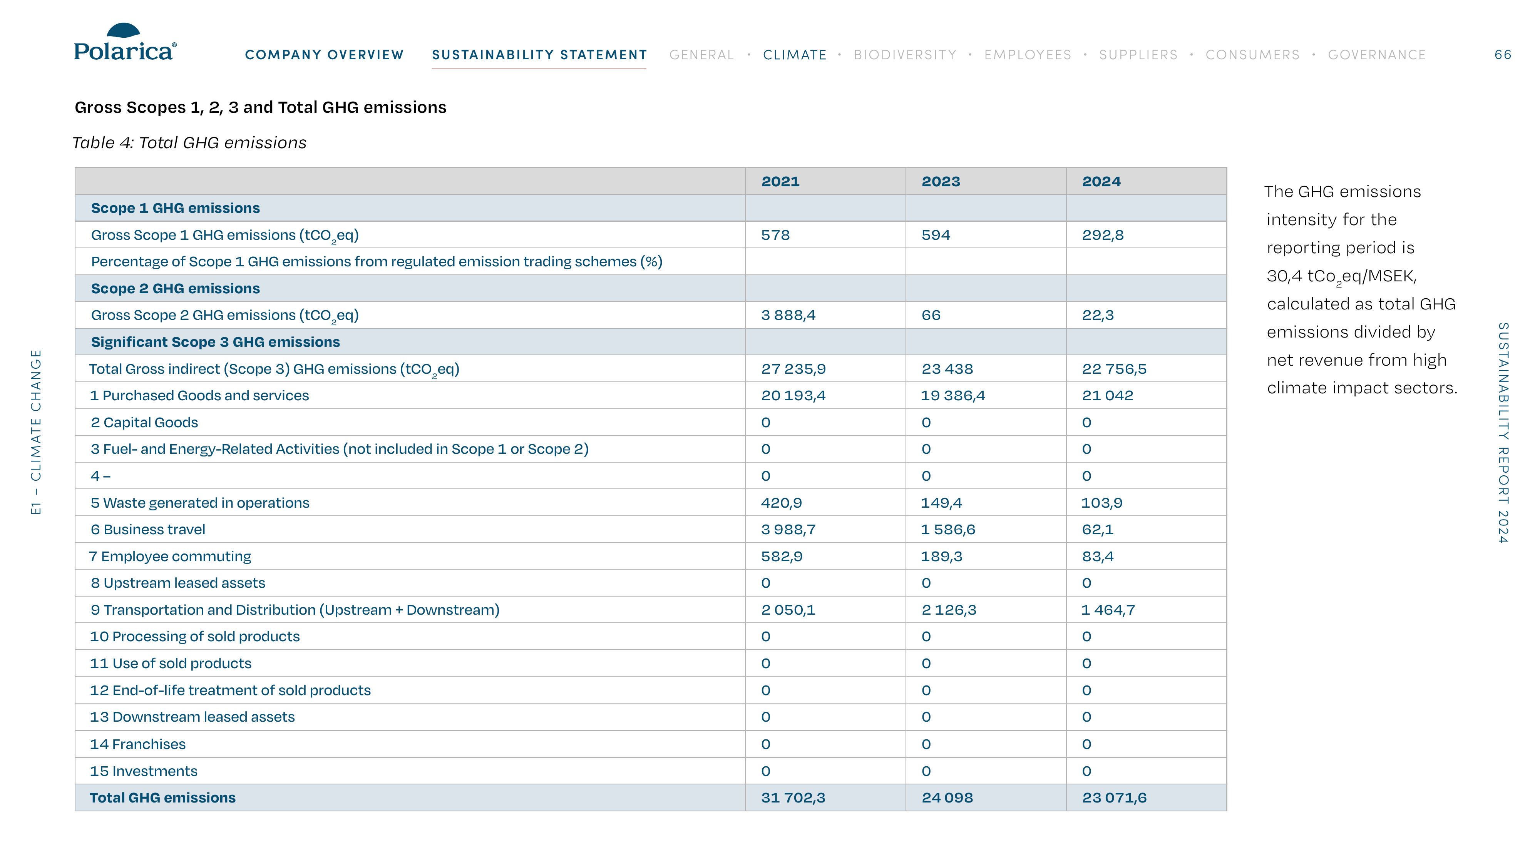Click the 'E1 – Climate Change' side label
This screenshot has height=866, width=1540.
click(x=36, y=432)
